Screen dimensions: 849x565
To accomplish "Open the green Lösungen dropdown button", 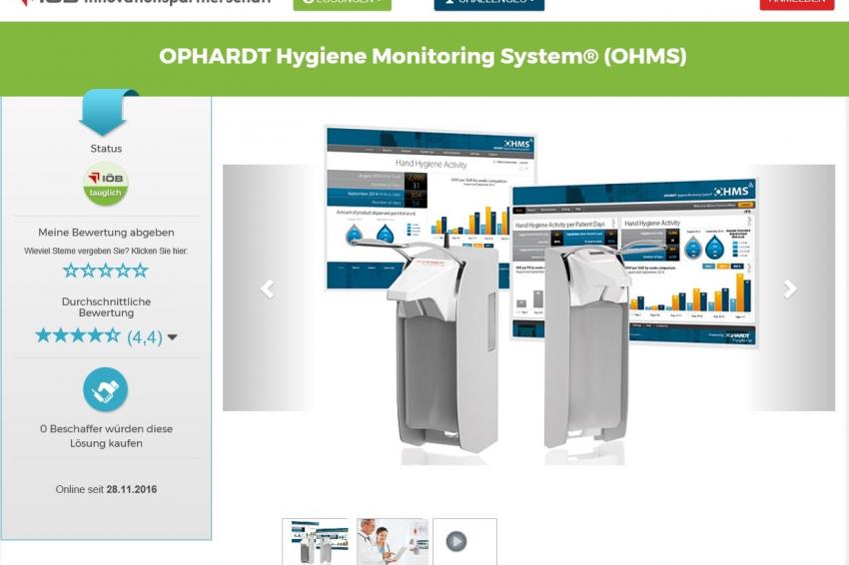I will 342,4.
